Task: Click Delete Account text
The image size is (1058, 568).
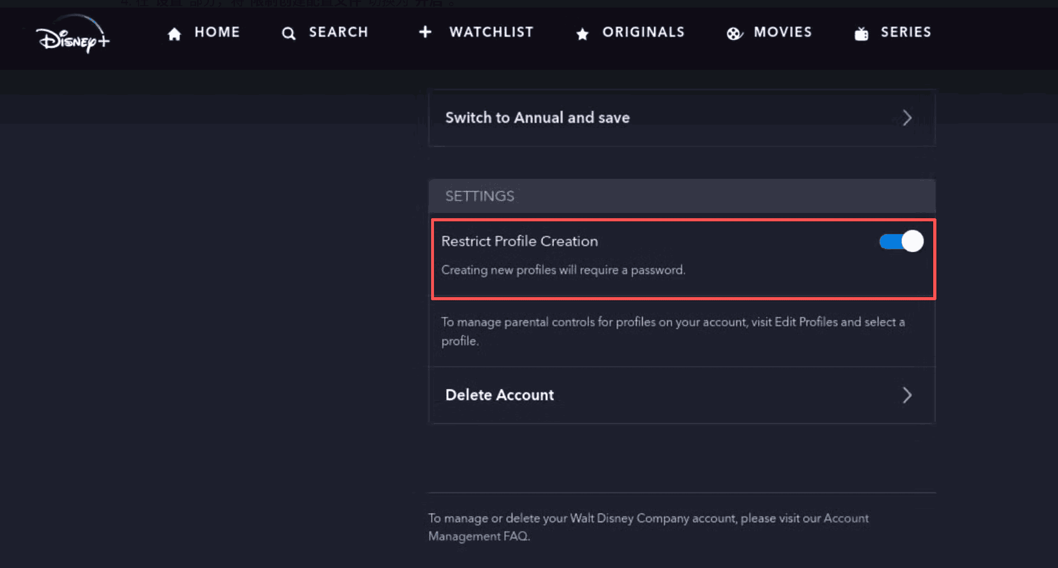Action: pyautogui.click(x=499, y=395)
